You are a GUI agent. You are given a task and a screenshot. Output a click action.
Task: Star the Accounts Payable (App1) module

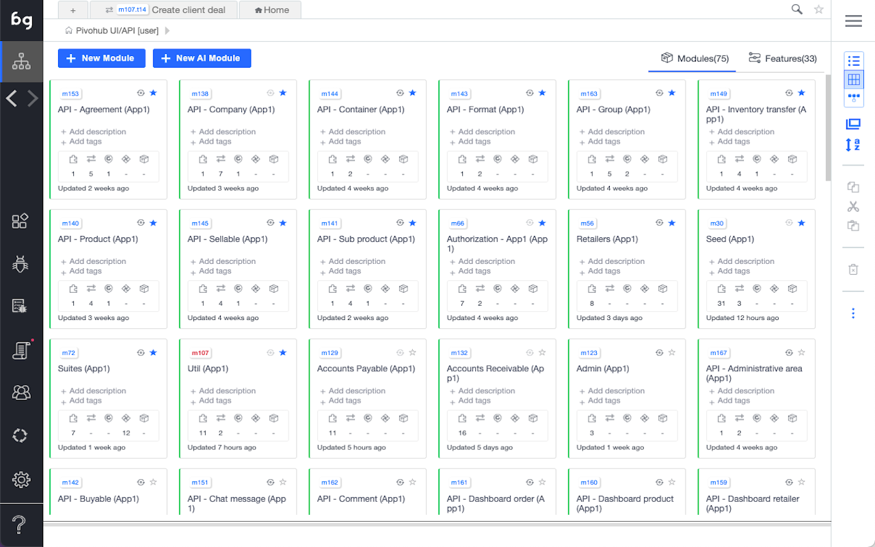pos(412,353)
